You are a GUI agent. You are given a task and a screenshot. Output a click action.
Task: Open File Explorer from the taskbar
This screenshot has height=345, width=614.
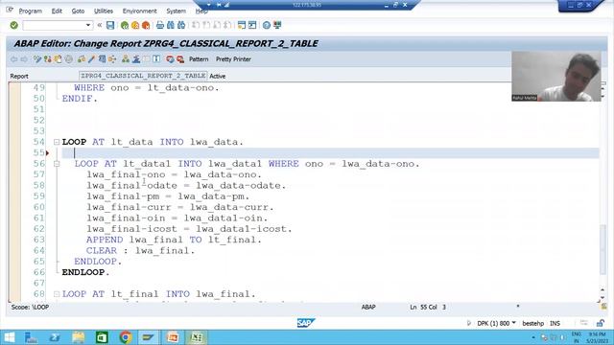pyautogui.click(x=79, y=337)
